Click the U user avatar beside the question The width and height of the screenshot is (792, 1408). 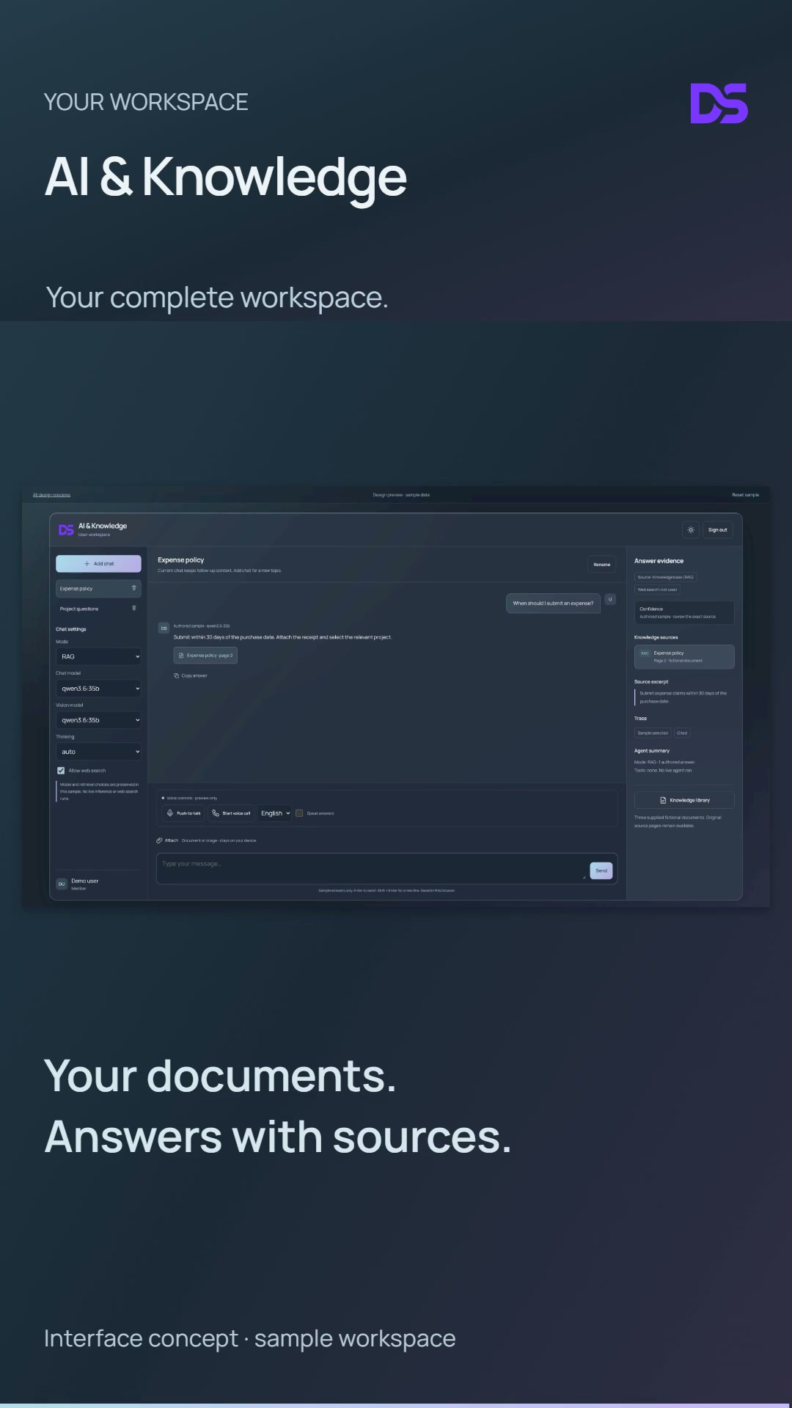click(x=609, y=599)
